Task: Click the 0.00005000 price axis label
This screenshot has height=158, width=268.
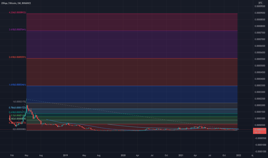Action: click(x=260, y=65)
